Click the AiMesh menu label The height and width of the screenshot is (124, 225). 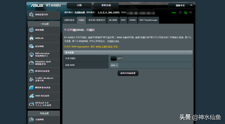pos(39,38)
